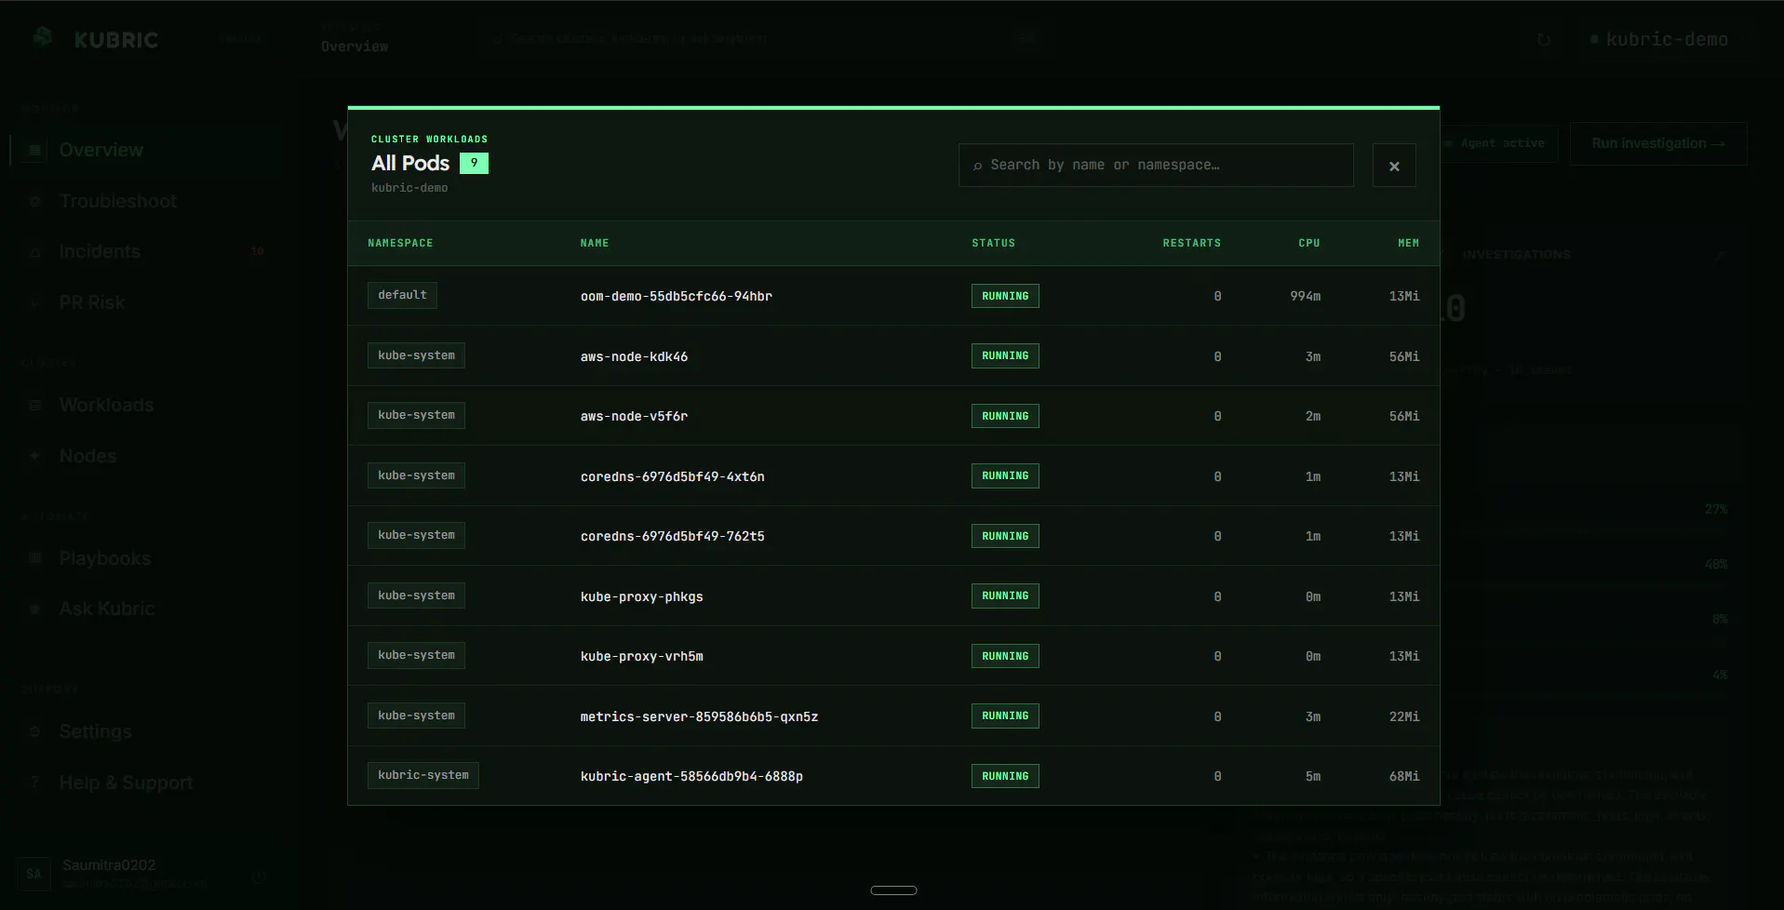Open pod kube-proxy-phkgs
The height and width of the screenshot is (910, 1784).
pyautogui.click(x=641, y=596)
